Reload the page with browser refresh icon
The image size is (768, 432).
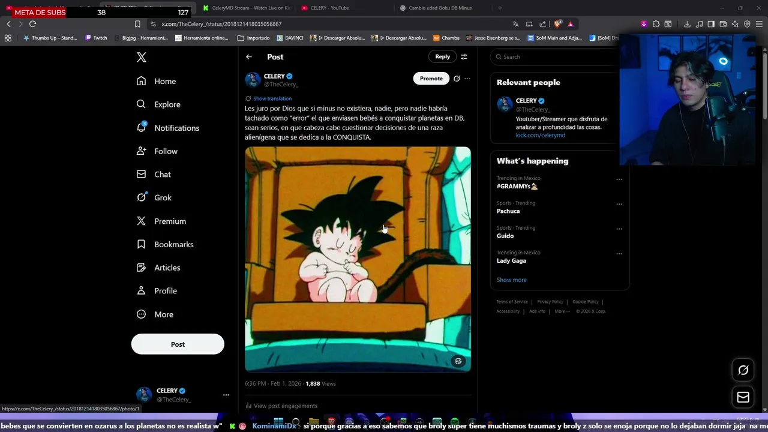(x=32, y=24)
